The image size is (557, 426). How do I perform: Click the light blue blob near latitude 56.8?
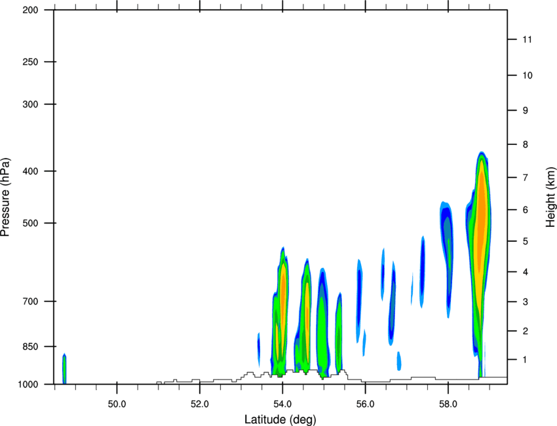coord(399,360)
